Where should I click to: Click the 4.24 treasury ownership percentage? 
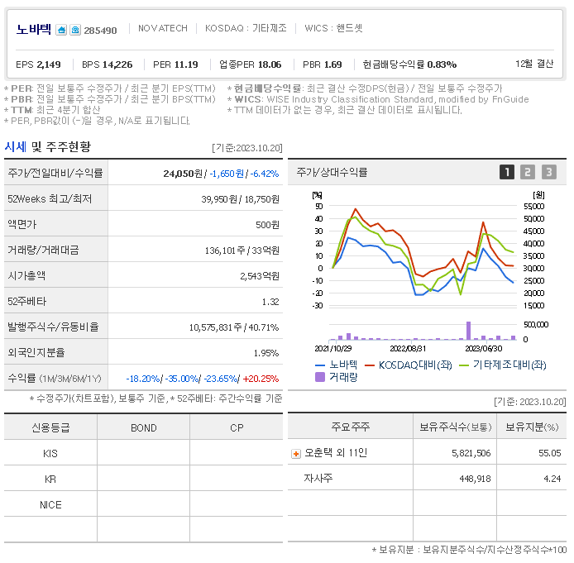[x=552, y=479]
